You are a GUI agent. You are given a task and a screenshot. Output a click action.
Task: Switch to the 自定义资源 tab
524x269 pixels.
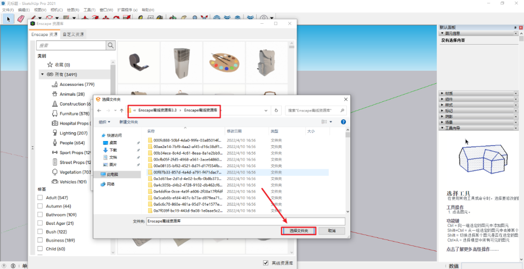(x=73, y=34)
